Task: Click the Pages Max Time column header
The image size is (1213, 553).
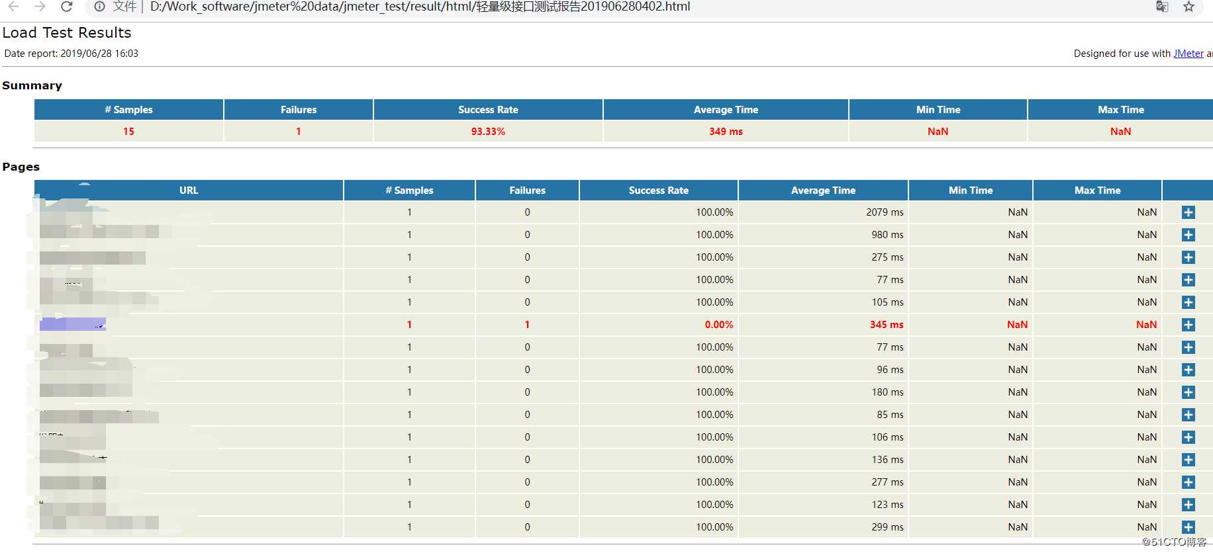Action: point(1097,191)
